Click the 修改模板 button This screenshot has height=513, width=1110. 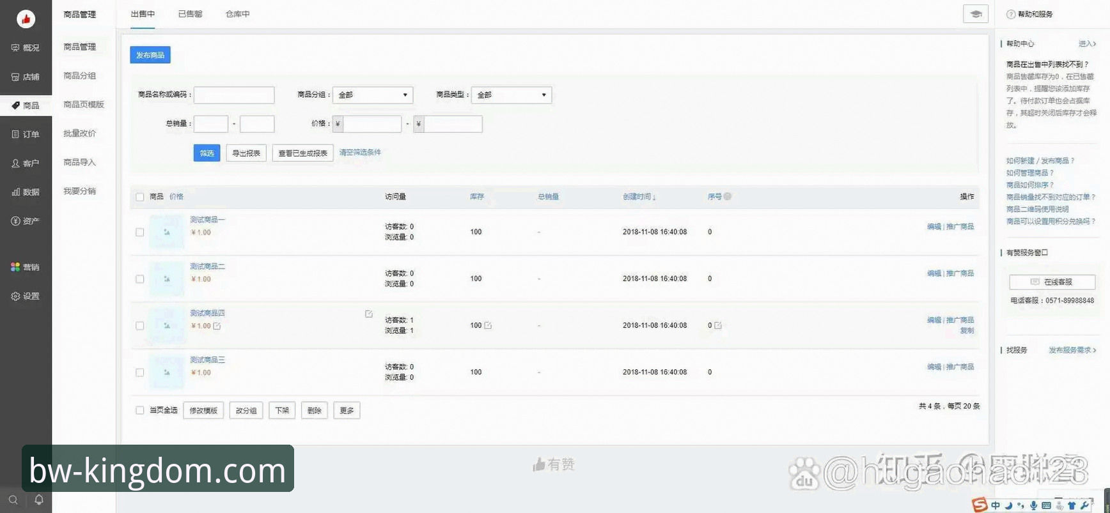[x=203, y=410]
